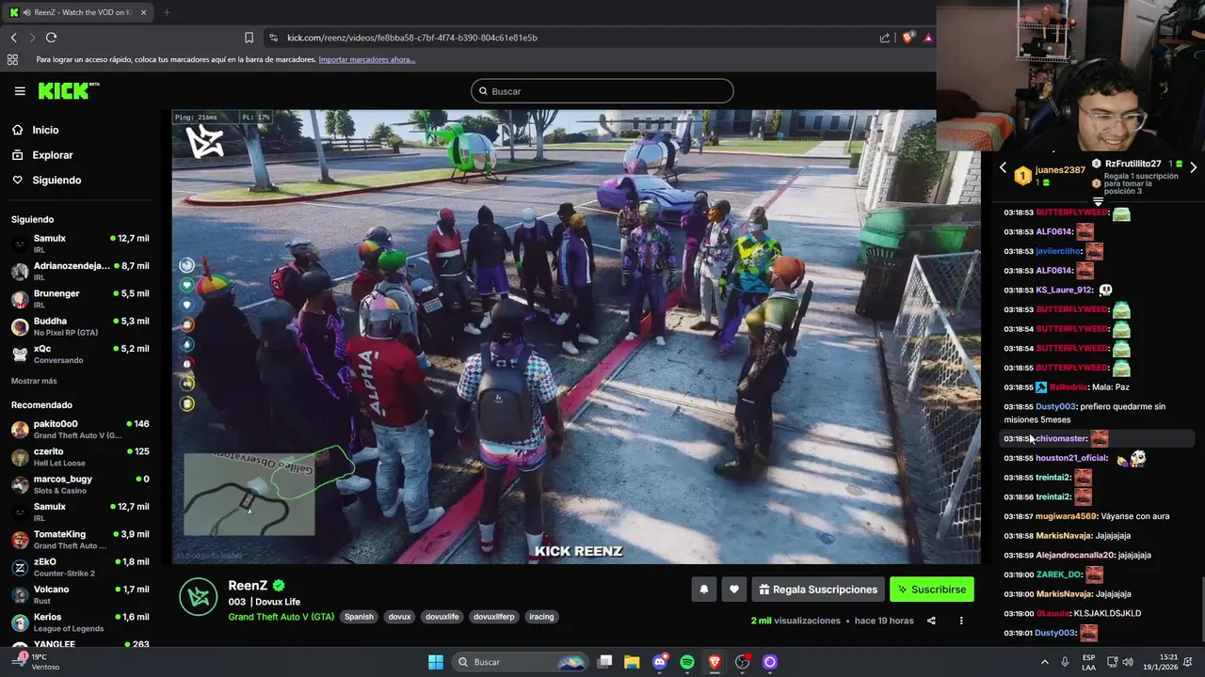
Task: Click ReenZ verified badge
Action: [279, 585]
